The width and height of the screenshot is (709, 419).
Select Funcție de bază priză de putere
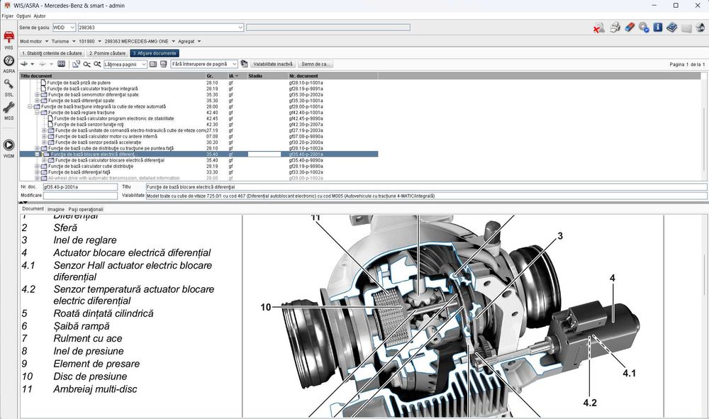click(79, 83)
